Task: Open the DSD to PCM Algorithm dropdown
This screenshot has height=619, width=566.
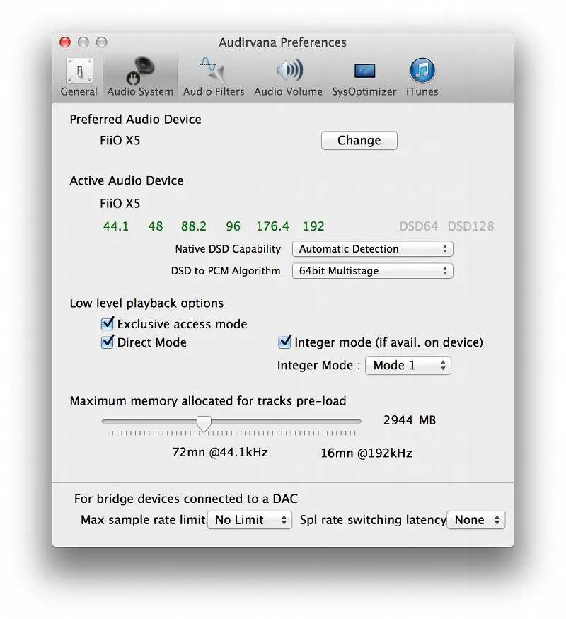Action: click(373, 271)
